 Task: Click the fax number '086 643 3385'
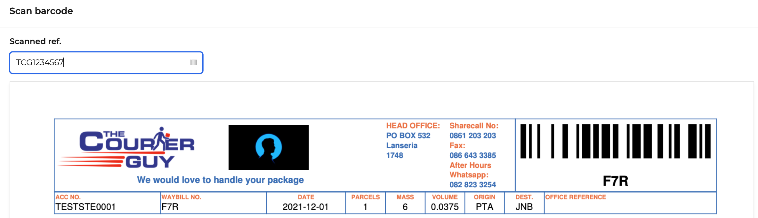472,155
